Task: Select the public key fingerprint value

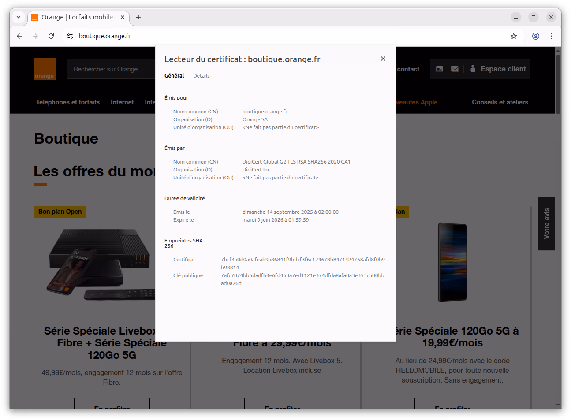Action: coord(302,279)
